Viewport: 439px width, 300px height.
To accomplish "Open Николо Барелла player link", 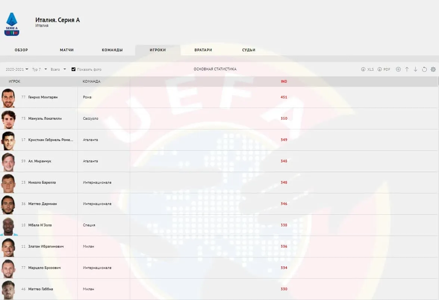I will tap(42, 183).
